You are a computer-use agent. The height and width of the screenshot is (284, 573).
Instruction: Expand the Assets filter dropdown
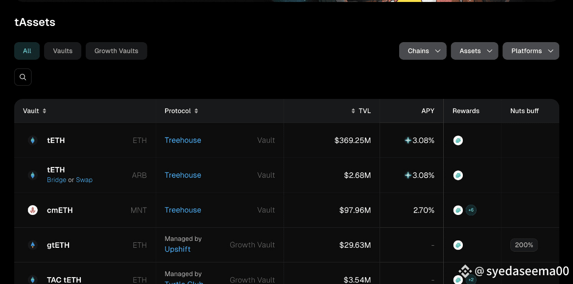pyautogui.click(x=475, y=51)
